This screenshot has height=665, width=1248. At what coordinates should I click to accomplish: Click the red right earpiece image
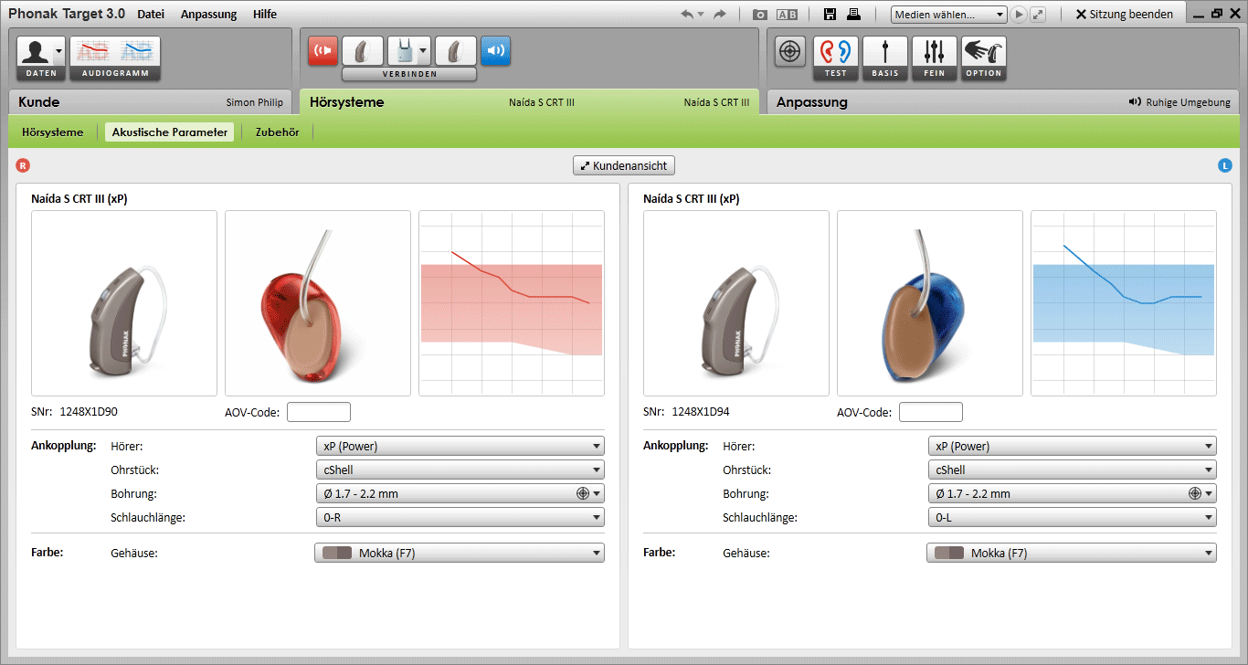[318, 303]
